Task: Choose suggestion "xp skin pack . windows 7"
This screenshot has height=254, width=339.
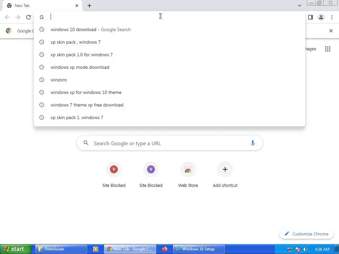Action: 169,42
